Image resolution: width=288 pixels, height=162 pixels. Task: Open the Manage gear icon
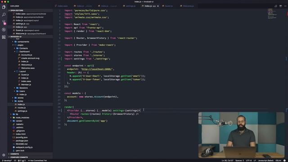coord(4,155)
